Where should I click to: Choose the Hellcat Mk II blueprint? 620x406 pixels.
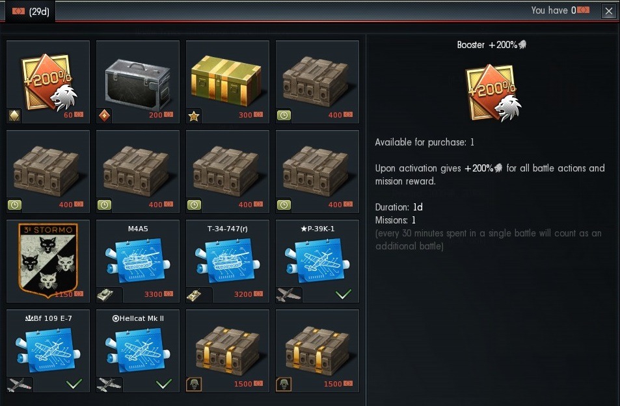[x=138, y=351]
